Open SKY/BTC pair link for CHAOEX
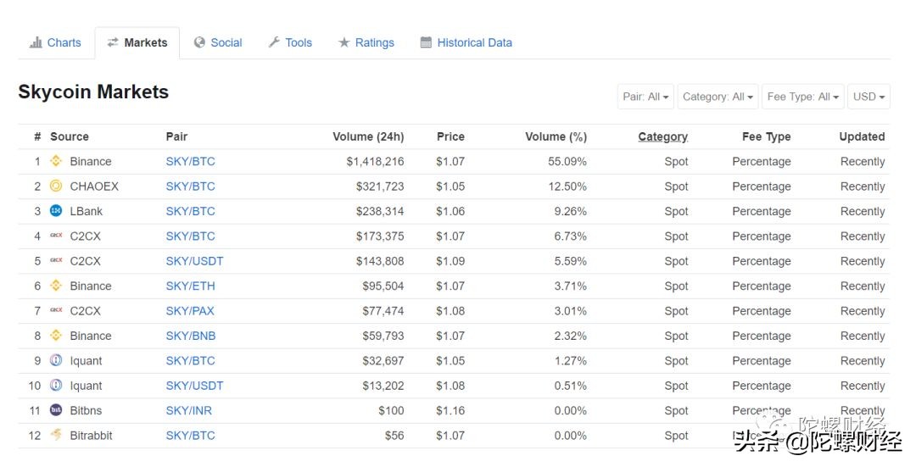Screen dimensions: 916x467 (191, 186)
